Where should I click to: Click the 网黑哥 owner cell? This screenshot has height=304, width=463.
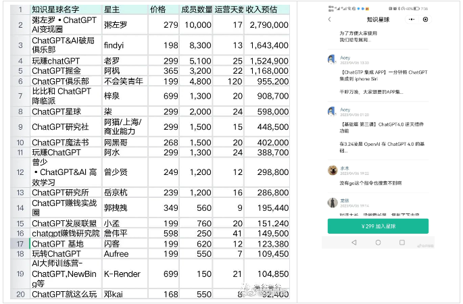click(125, 143)
